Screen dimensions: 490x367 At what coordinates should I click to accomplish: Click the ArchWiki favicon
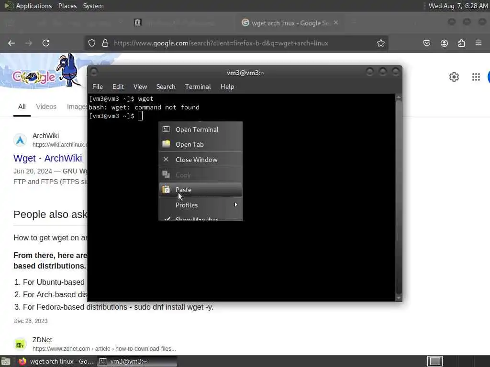(x=20, y=140)
